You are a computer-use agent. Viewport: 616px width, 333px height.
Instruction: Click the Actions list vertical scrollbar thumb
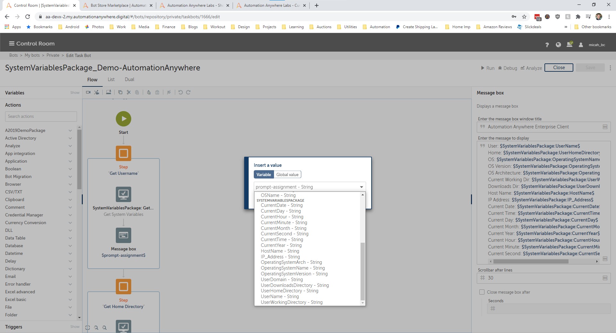[x=79, y=159]
